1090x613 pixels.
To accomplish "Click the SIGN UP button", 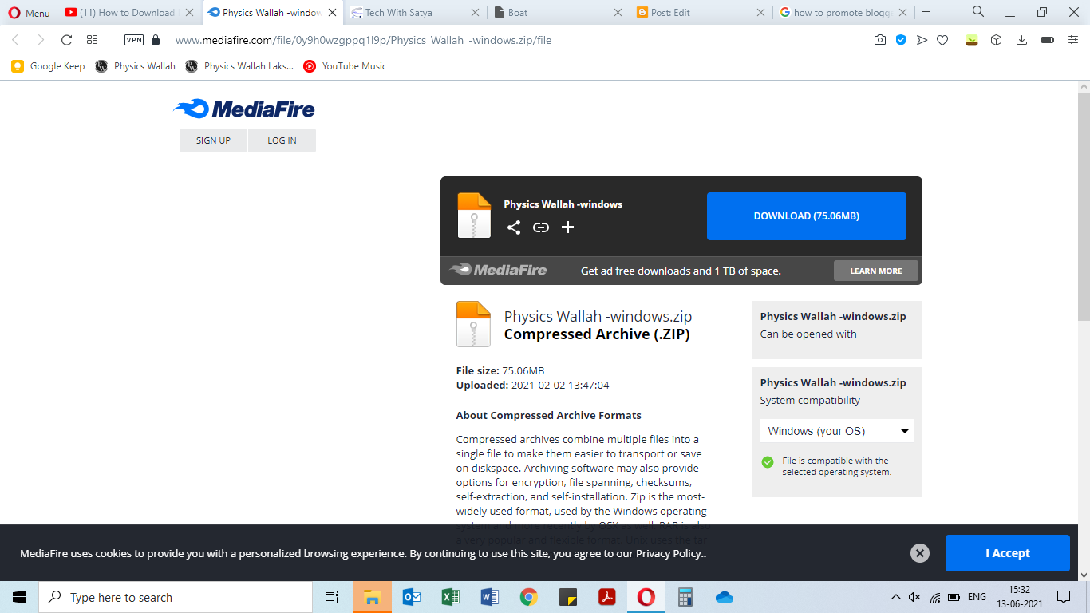I will (x=213, y=140).
